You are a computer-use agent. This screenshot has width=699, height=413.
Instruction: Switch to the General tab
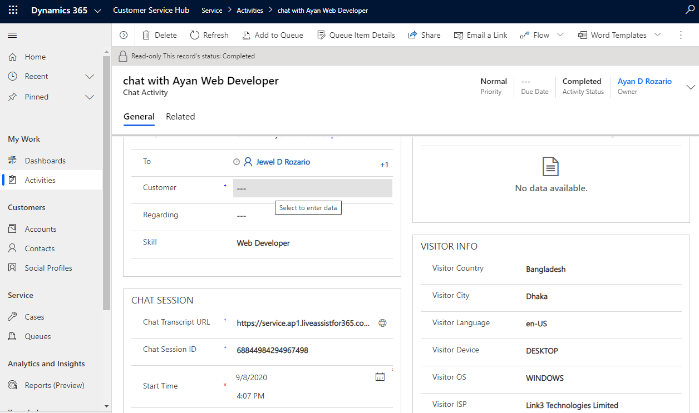coord(139,117)
